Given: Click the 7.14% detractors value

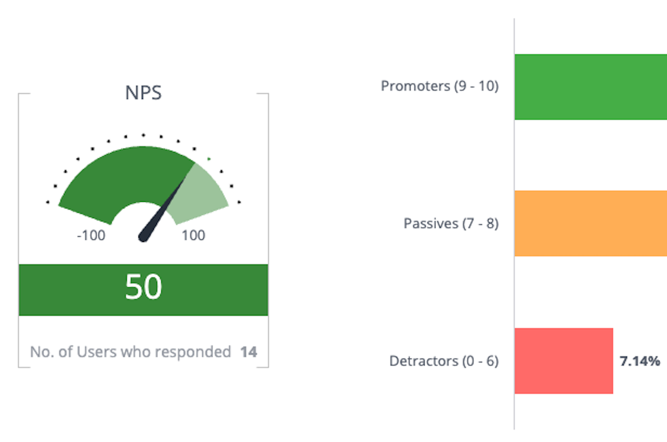Looking at the screenshot, I should tap(639, 361).
